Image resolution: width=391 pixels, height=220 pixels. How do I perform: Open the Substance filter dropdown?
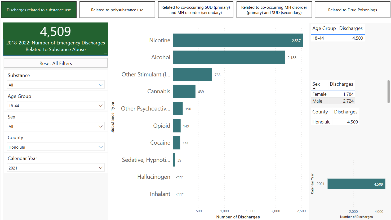pos(56,85)
